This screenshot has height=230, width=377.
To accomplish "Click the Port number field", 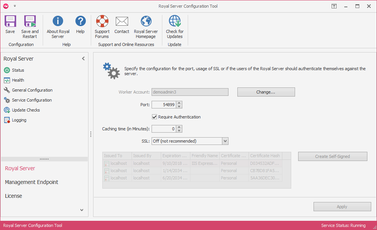I will [x=164, y=105].
